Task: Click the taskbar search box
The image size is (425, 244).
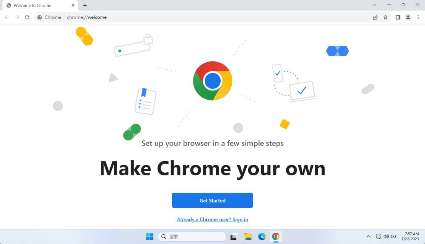Action: point(192,236)
